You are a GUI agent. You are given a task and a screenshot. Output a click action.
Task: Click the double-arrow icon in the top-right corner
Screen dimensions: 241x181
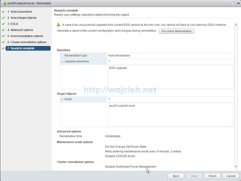click(x=238, y=3)
